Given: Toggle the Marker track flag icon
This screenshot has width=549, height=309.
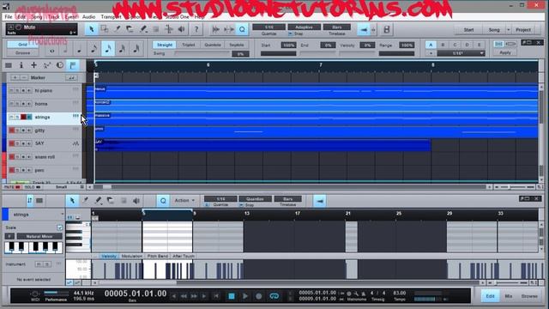Looking at the screenshot, I should coord(73,65).
